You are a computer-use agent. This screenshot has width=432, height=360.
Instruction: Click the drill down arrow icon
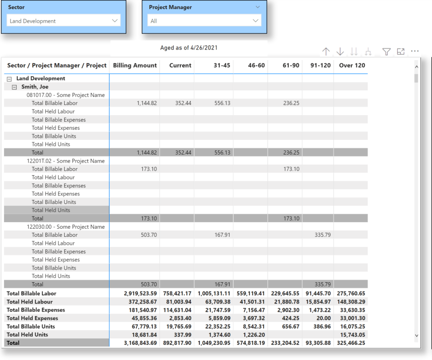click(x=340, y=52)
